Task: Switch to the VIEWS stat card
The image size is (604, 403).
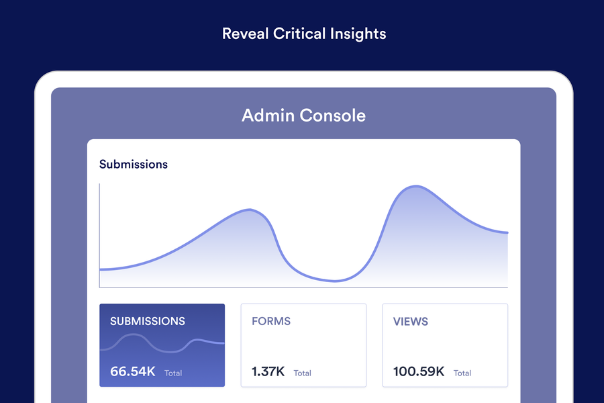Action: point(445,345)
